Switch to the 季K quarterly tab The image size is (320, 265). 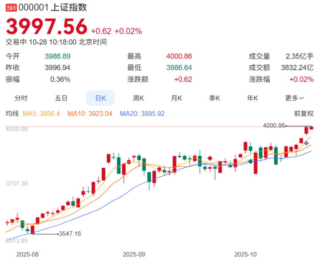(215, 98)
